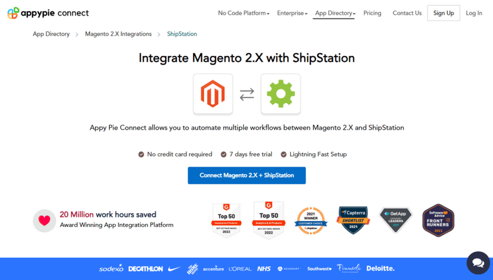
Task: Click the G2 Top 50 Development Products badge
Action: coord(226,220)
